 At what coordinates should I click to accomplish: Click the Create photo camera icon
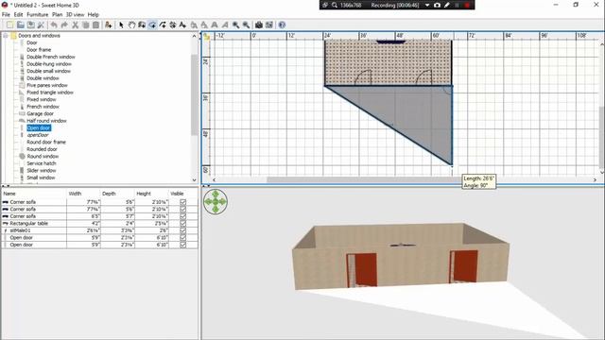click(259, 25)
